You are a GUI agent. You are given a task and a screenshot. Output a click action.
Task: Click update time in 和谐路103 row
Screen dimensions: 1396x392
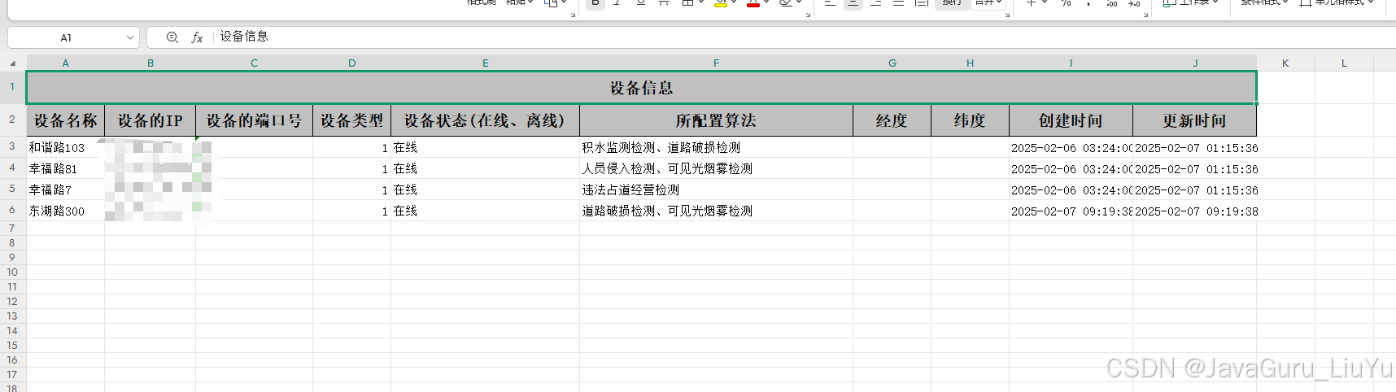click(1194, 147)
